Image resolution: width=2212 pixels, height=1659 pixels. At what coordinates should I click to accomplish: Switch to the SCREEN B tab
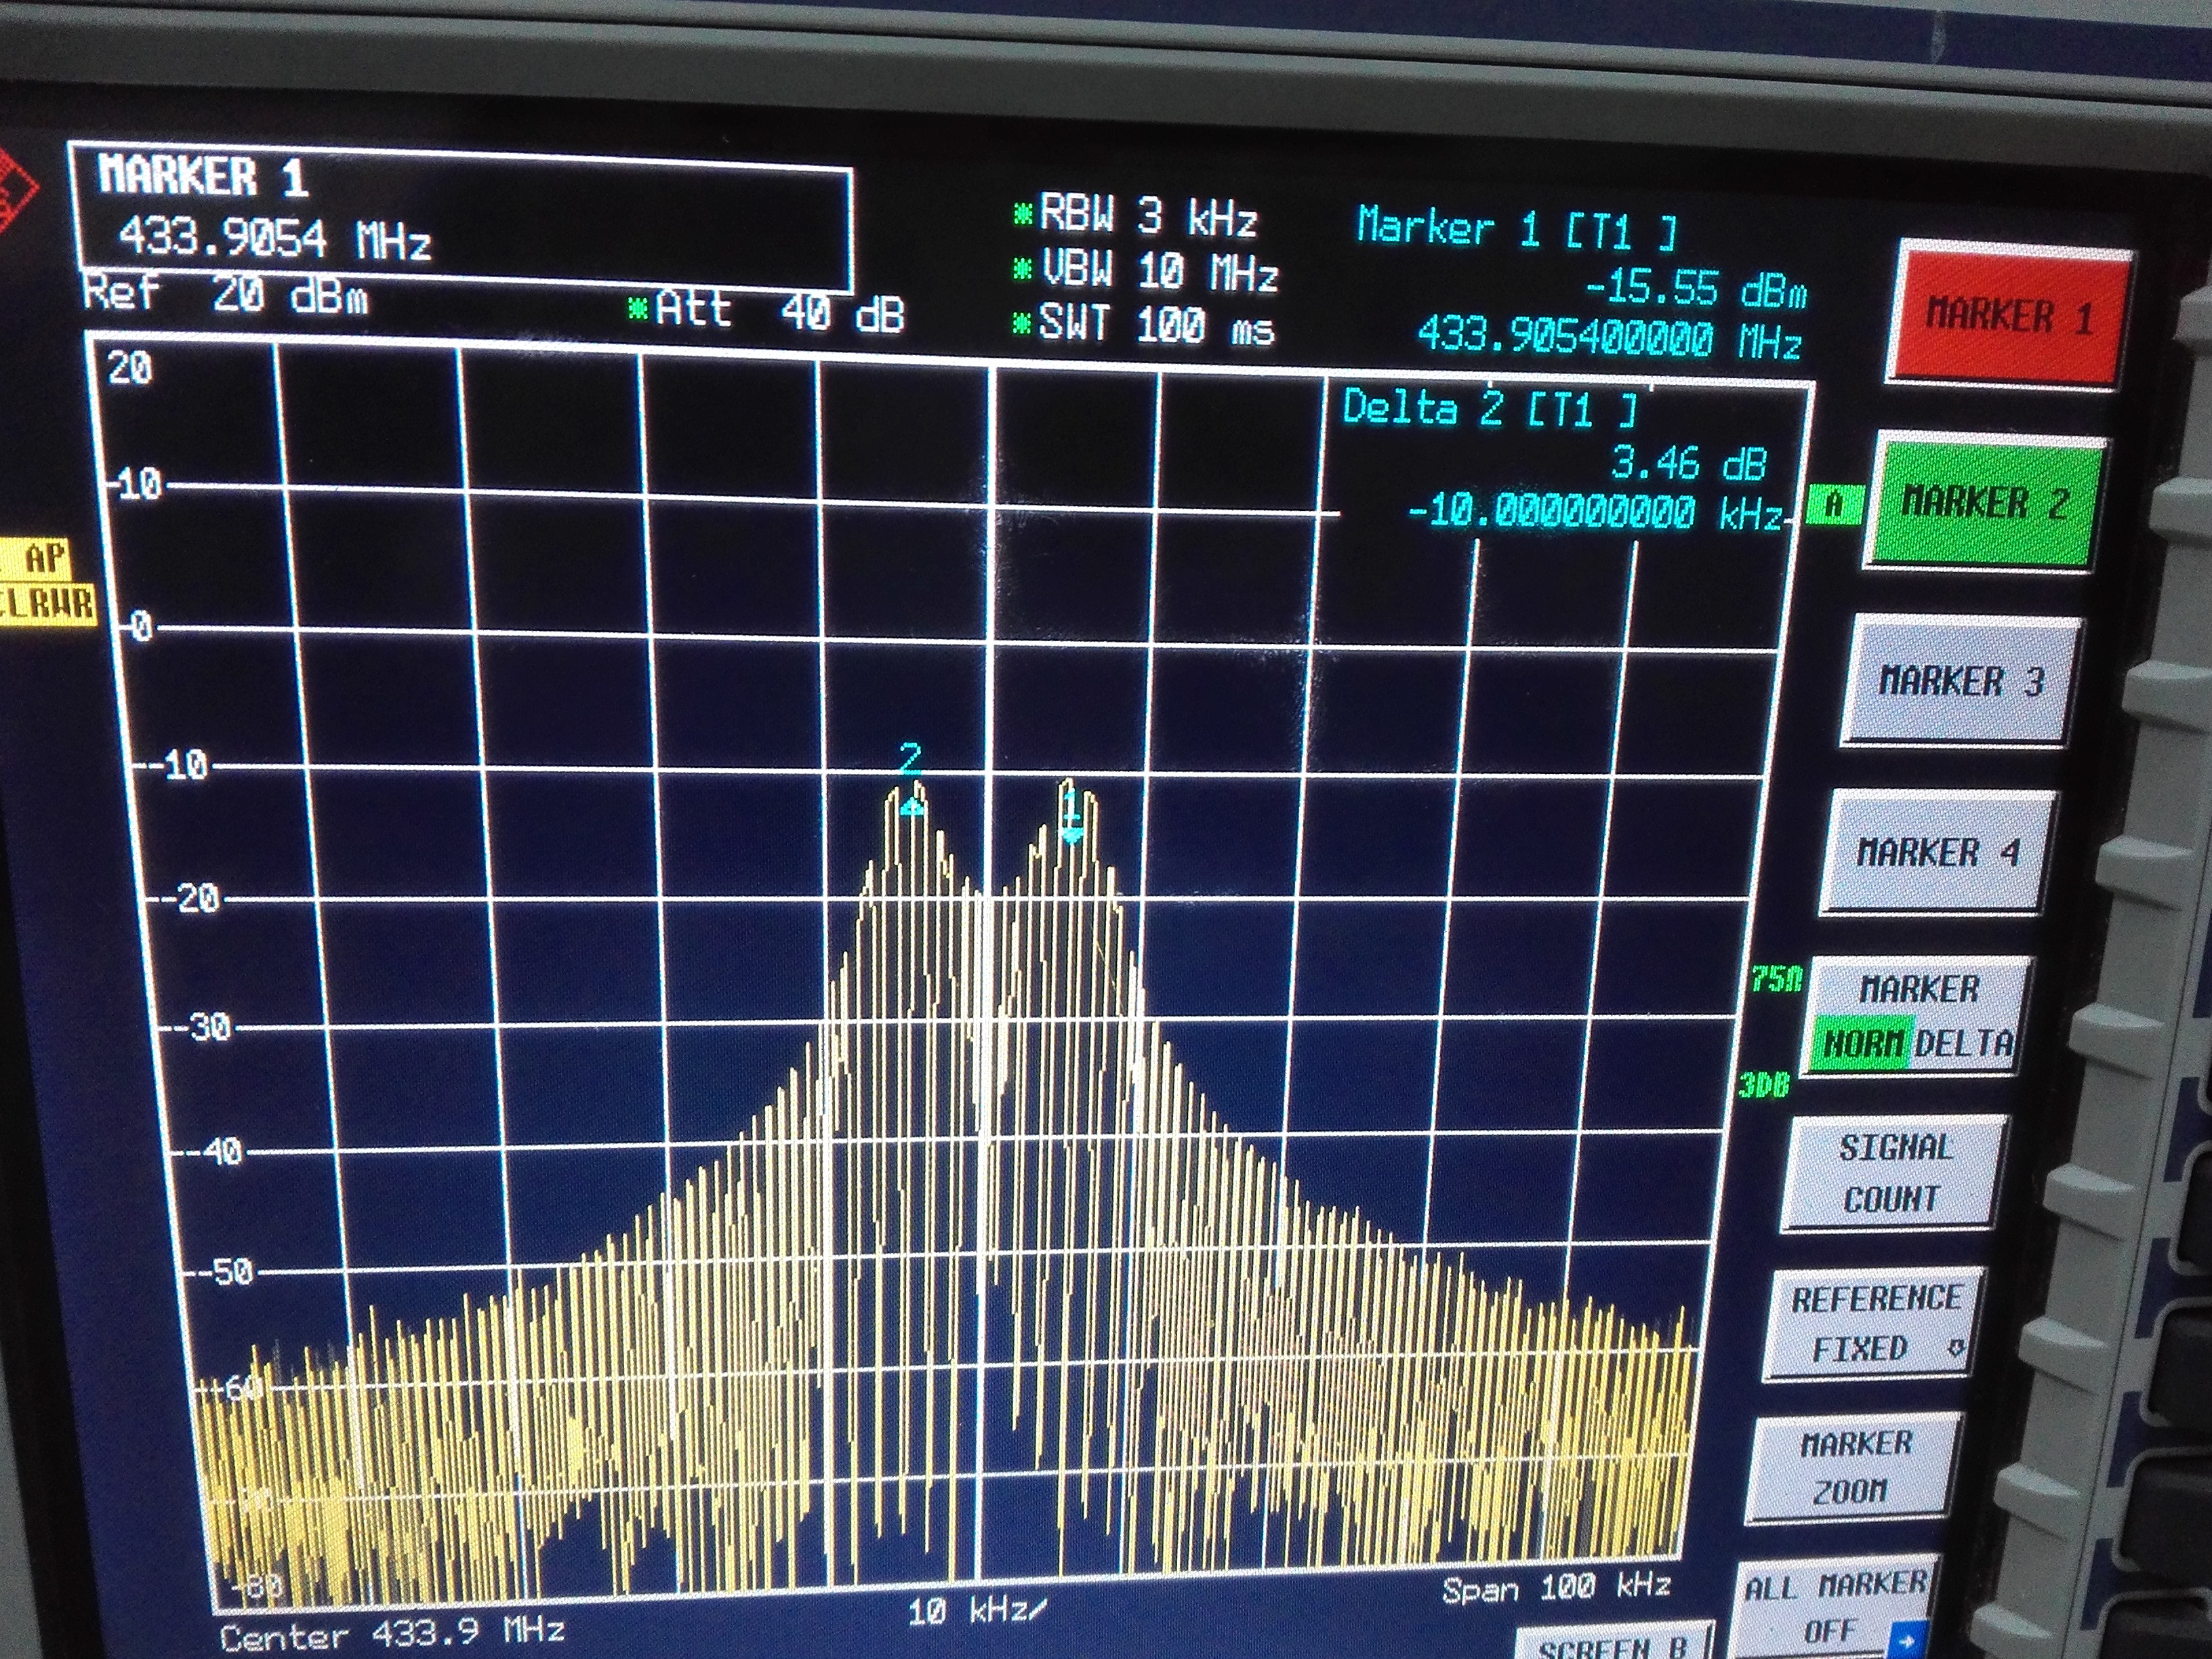tap(1612, 1645)
